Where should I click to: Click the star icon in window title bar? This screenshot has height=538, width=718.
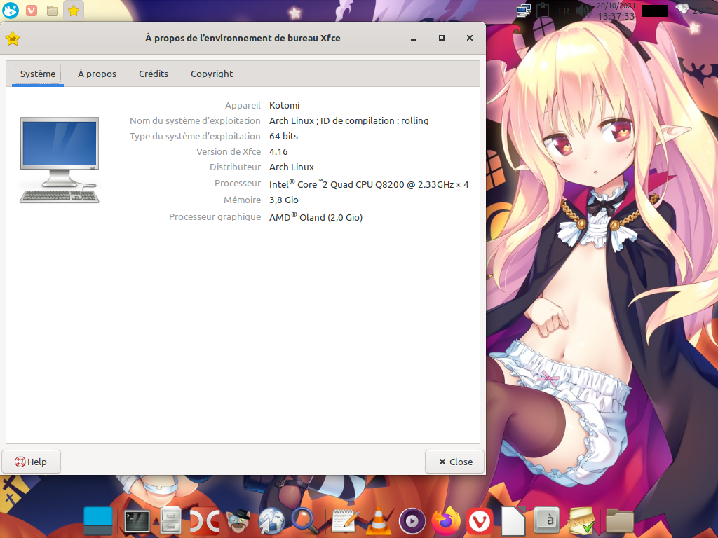13,39
